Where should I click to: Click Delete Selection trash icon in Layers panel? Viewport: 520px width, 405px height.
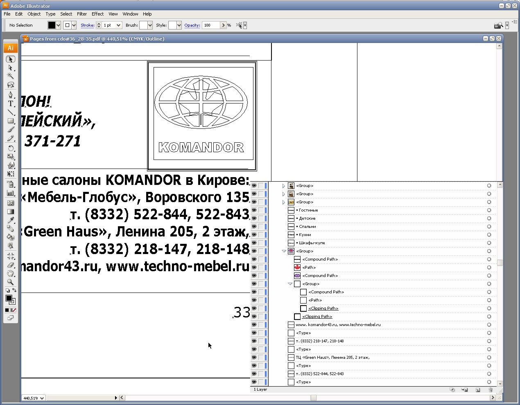(491, 390)
